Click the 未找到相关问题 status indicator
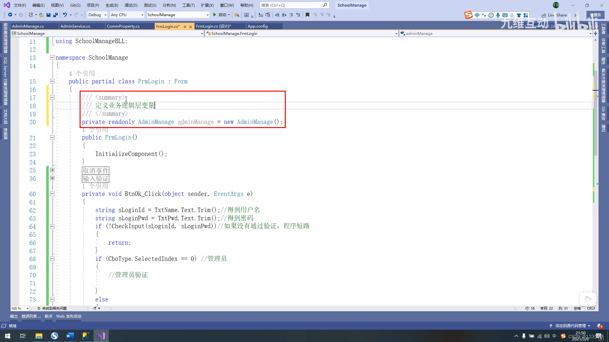This screenshot has height=342, width=609. (x=52, y=308)
